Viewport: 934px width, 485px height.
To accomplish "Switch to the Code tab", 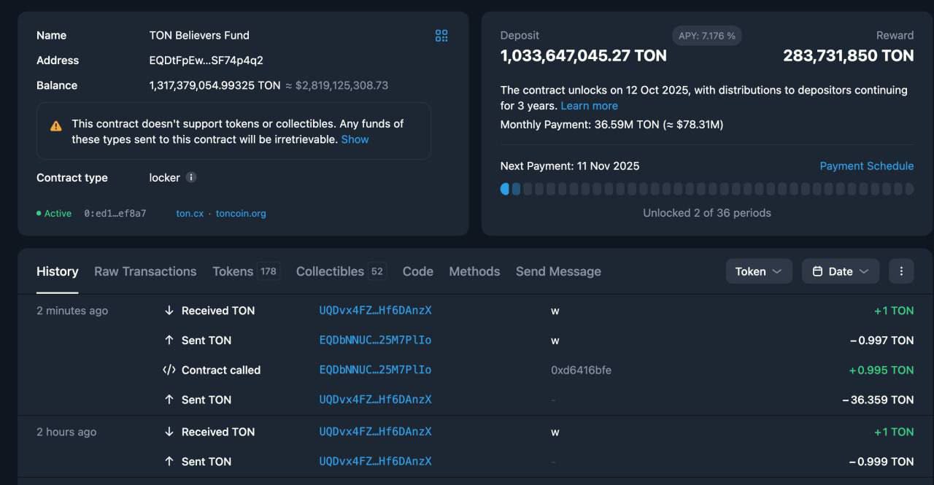I will pos(418,271).
